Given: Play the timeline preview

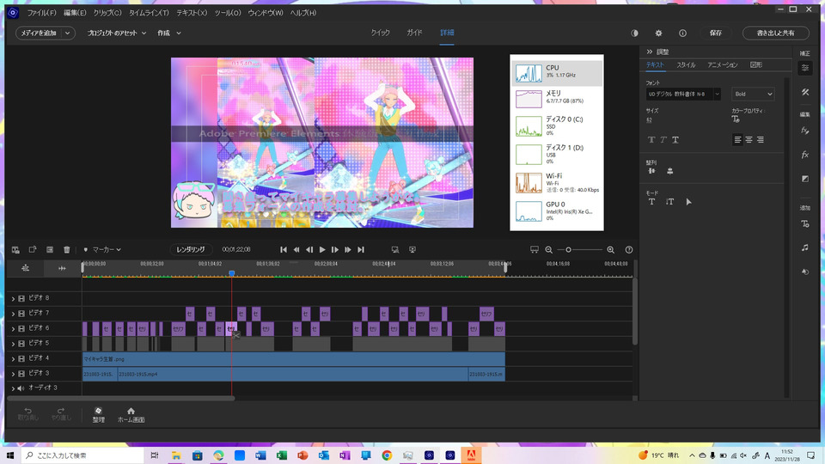Looking at the screenshot, I should pyautogui.click(x=322, y=250).
